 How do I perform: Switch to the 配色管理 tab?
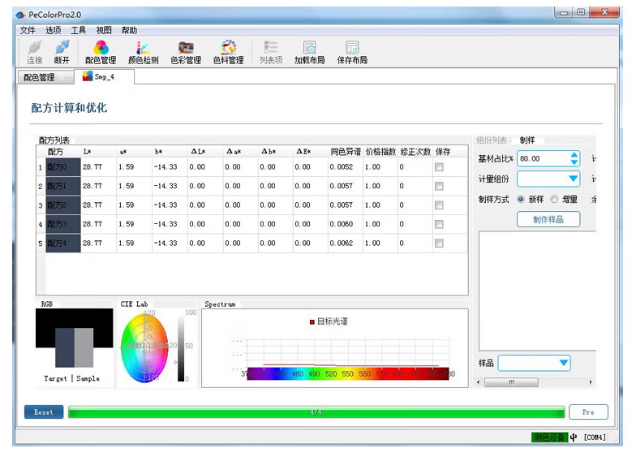(x=45, y=77)
